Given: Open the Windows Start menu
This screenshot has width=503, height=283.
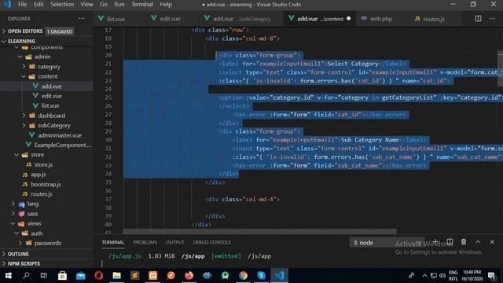Looking at the screenshot, I should pos(9,276).
